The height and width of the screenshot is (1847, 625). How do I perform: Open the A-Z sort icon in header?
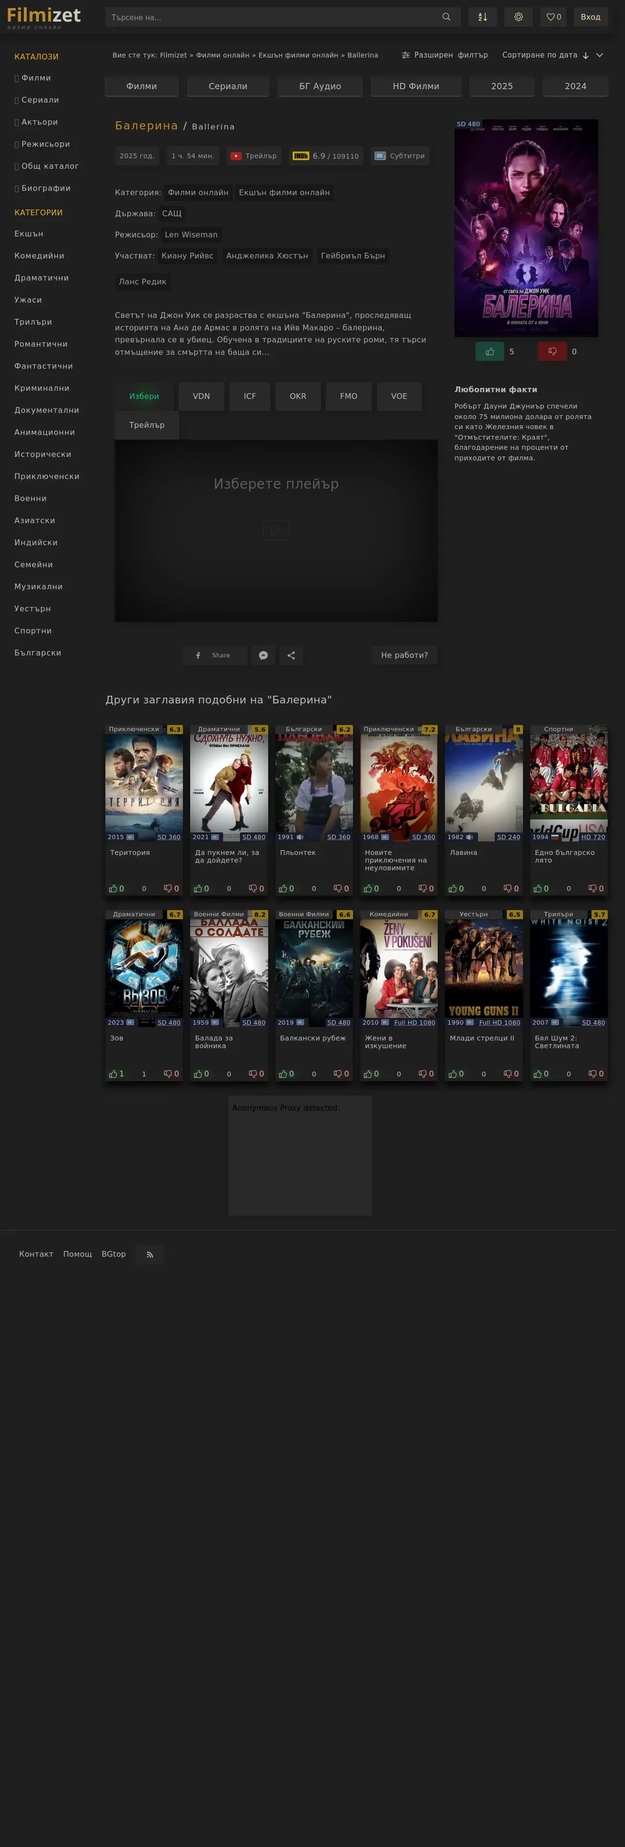[483, 17]
